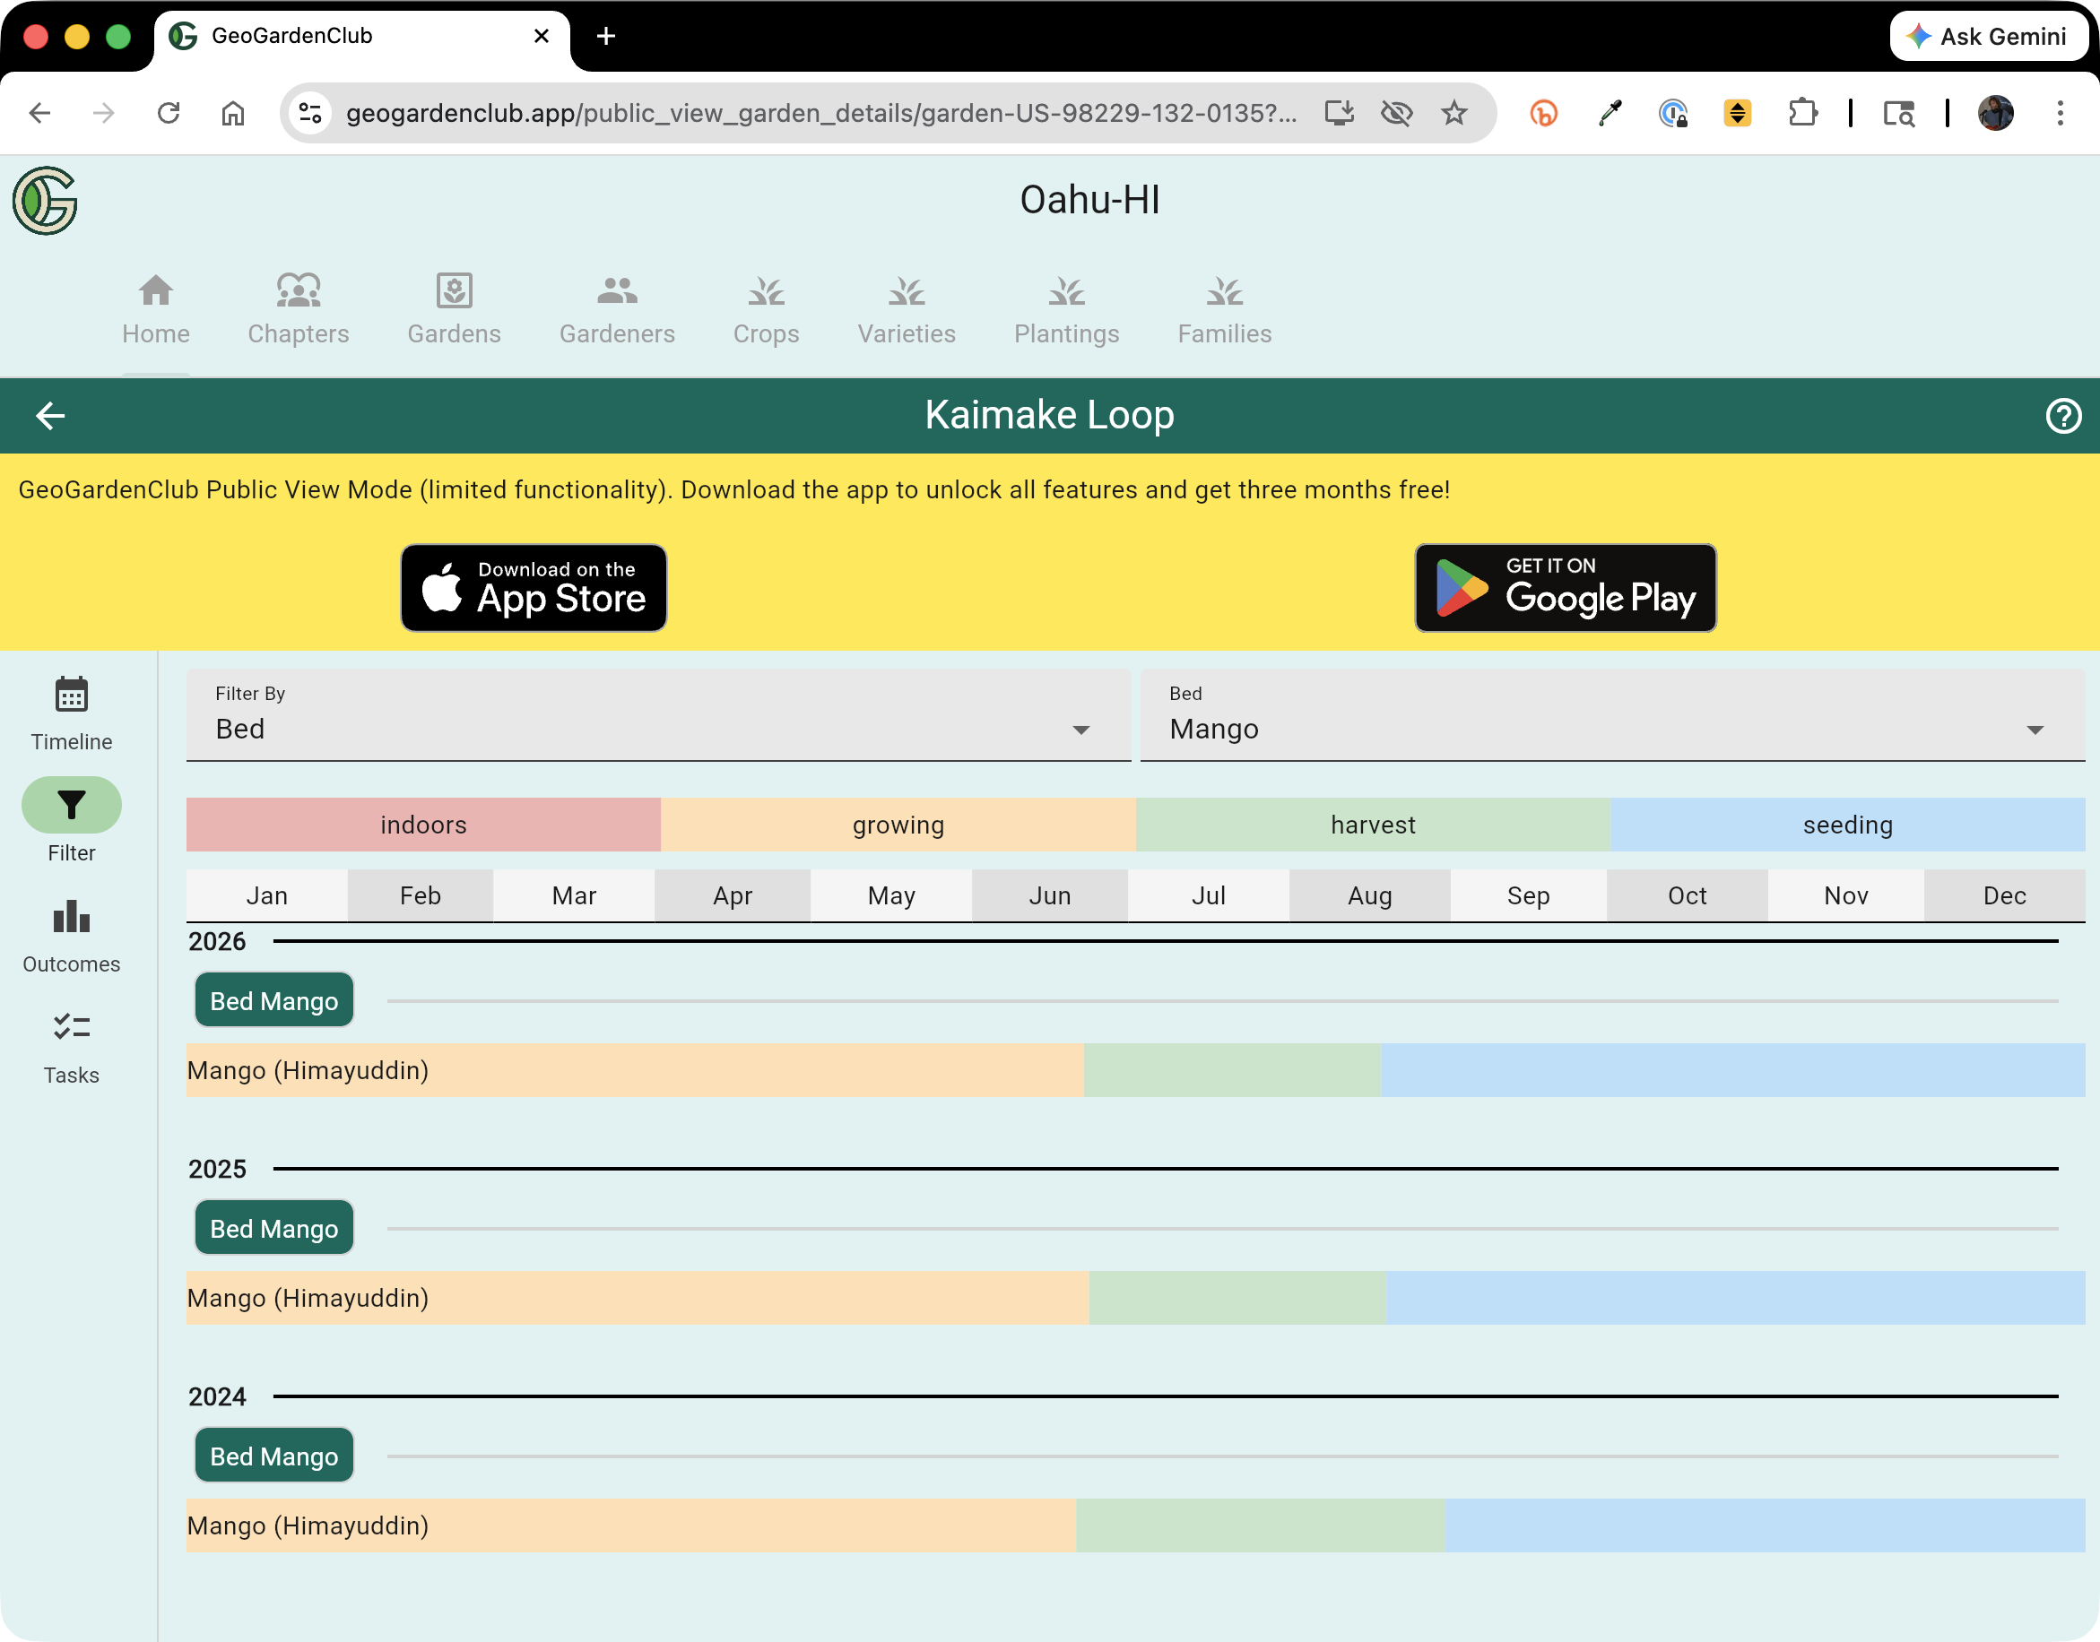Click the 2026 Bed Mango chip

[x=274, y=1000]
